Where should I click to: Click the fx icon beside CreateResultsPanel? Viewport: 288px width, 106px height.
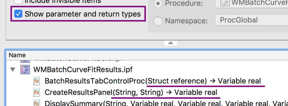37,93
